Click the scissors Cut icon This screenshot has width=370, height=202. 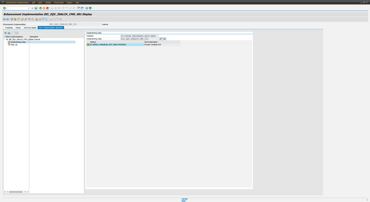pyautogui.click(x=51, y=19)
